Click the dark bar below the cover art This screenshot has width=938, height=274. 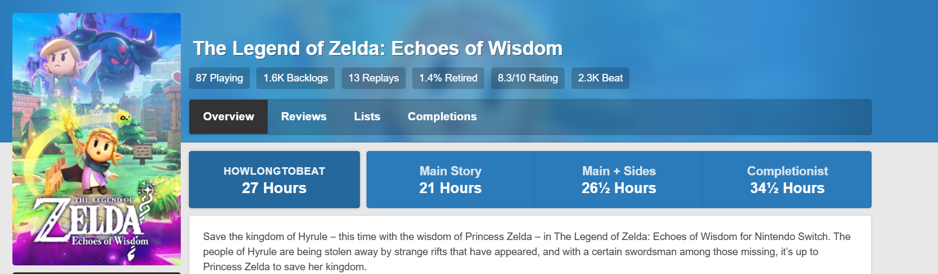97,272
